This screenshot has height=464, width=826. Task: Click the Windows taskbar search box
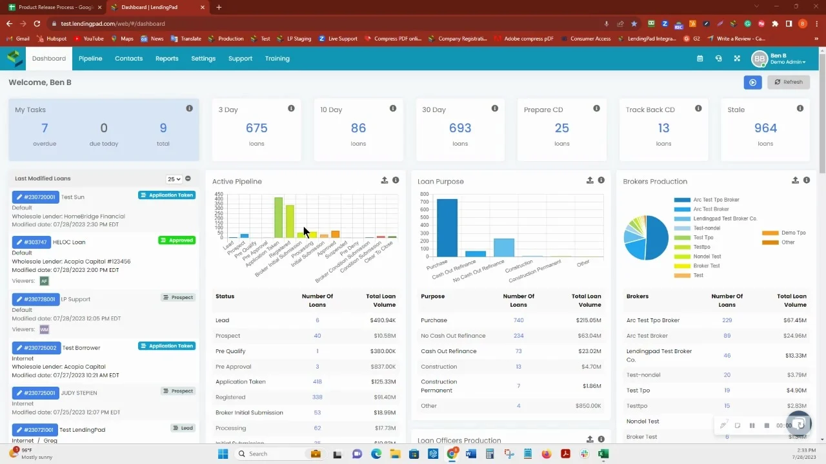(x=277, y=454)
